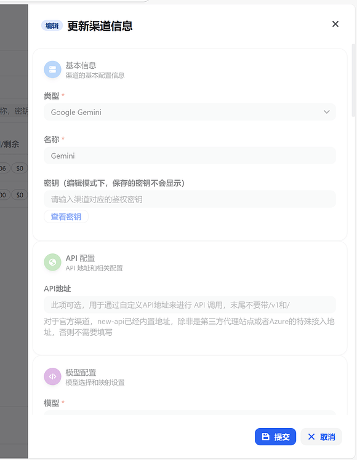Close the 更新渠道信息 panel with X
Viewport: 357px width, 460px height.
pyautogui.click(x=335, y=24)
